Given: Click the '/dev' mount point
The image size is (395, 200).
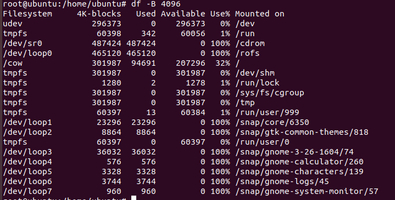Looking at the screenshot, I should tap(245, 24).
